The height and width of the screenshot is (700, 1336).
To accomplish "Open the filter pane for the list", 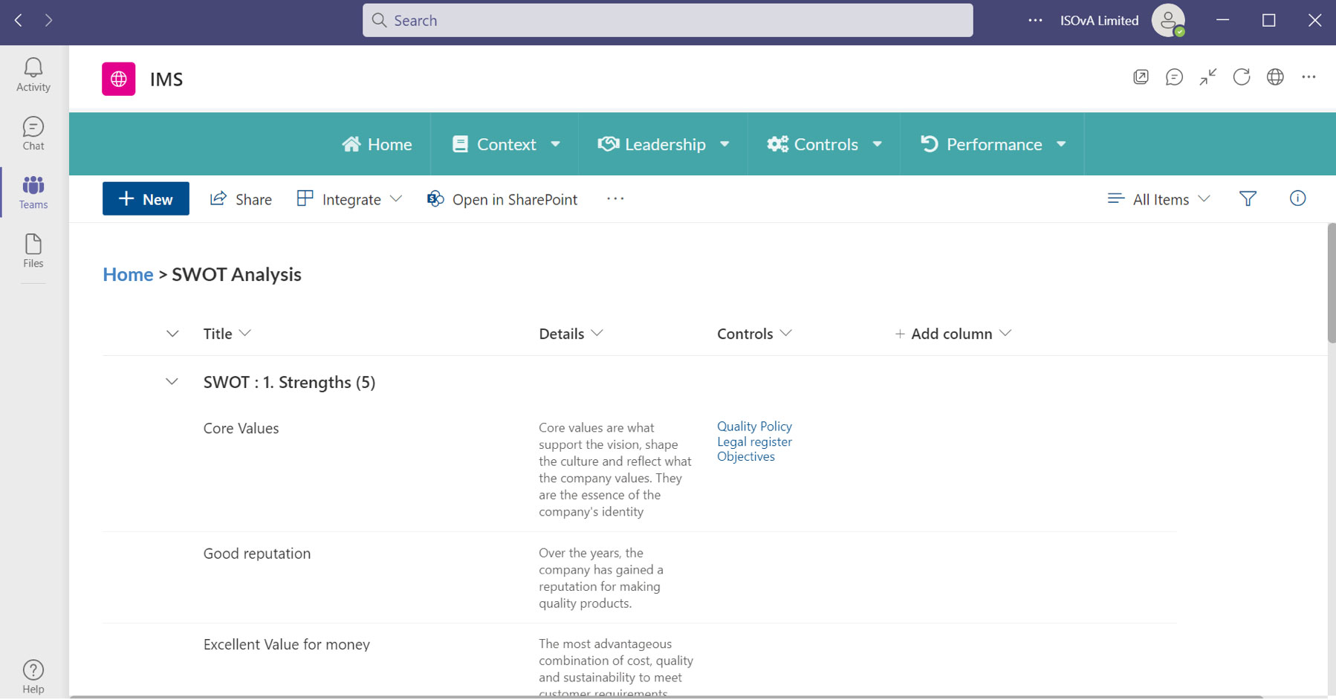I will (x=1248, y=198).
